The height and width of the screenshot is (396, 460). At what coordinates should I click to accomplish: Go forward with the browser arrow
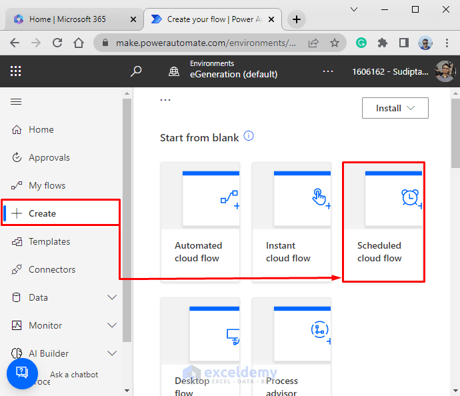[36, 43]
